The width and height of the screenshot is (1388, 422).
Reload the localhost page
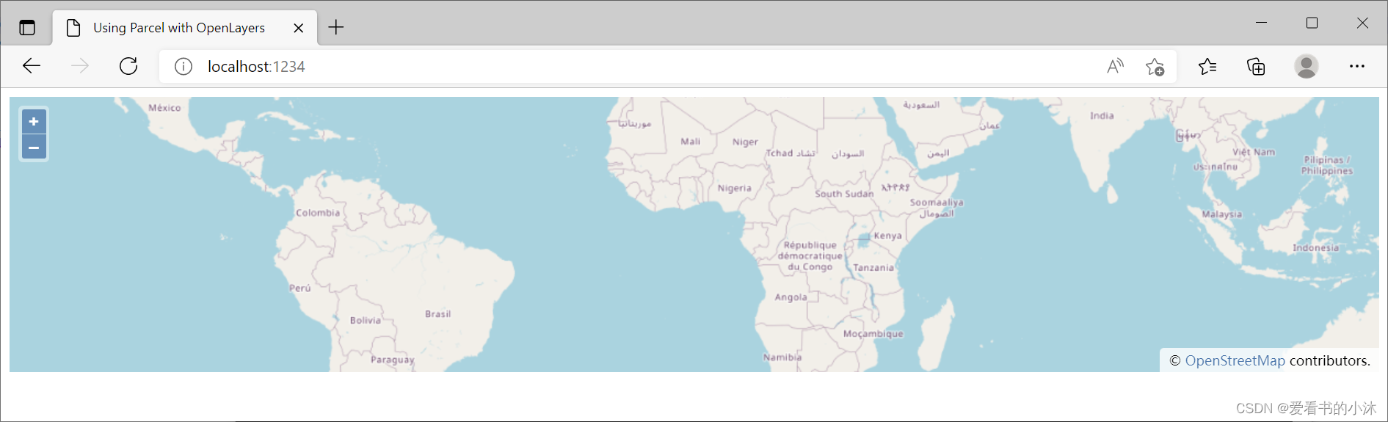128,66
